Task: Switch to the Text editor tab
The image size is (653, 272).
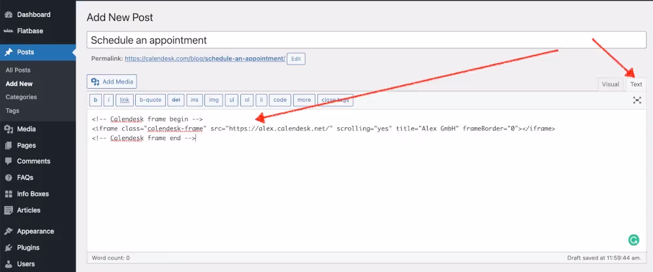Action: point(635,84)
